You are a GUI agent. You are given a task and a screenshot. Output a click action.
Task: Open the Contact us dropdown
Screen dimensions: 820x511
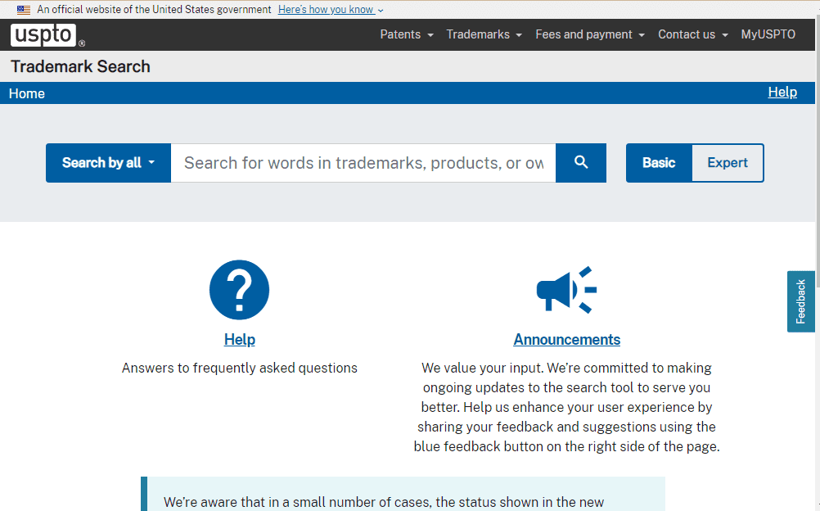[692, 34]
